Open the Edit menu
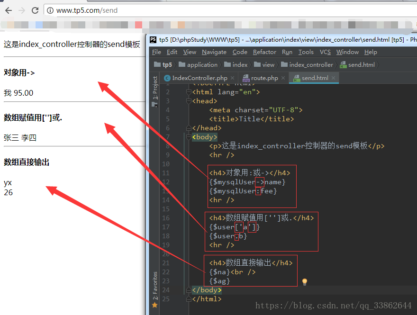This screenshot has width=417, height=315. [172, 52]
